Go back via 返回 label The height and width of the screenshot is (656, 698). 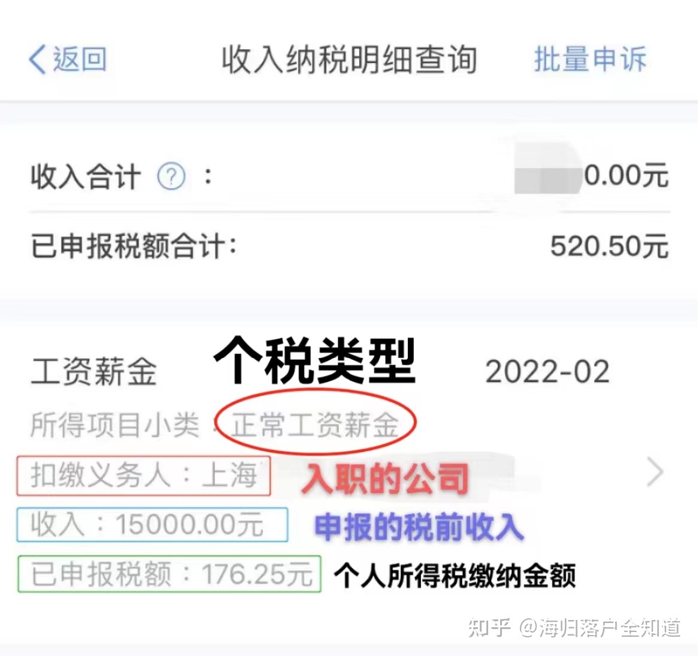coord(80,59)
